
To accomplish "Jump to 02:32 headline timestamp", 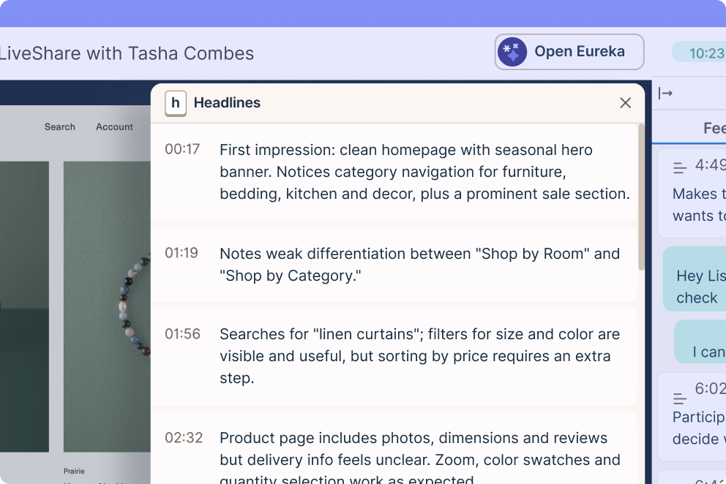I will (x=184, y=437).
